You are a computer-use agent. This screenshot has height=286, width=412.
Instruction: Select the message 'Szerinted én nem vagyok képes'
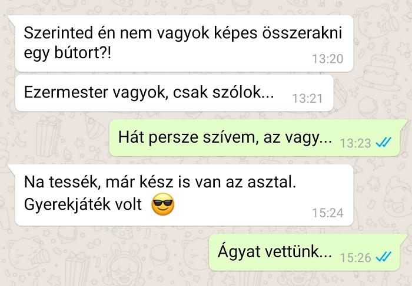[x=184, y=43]
